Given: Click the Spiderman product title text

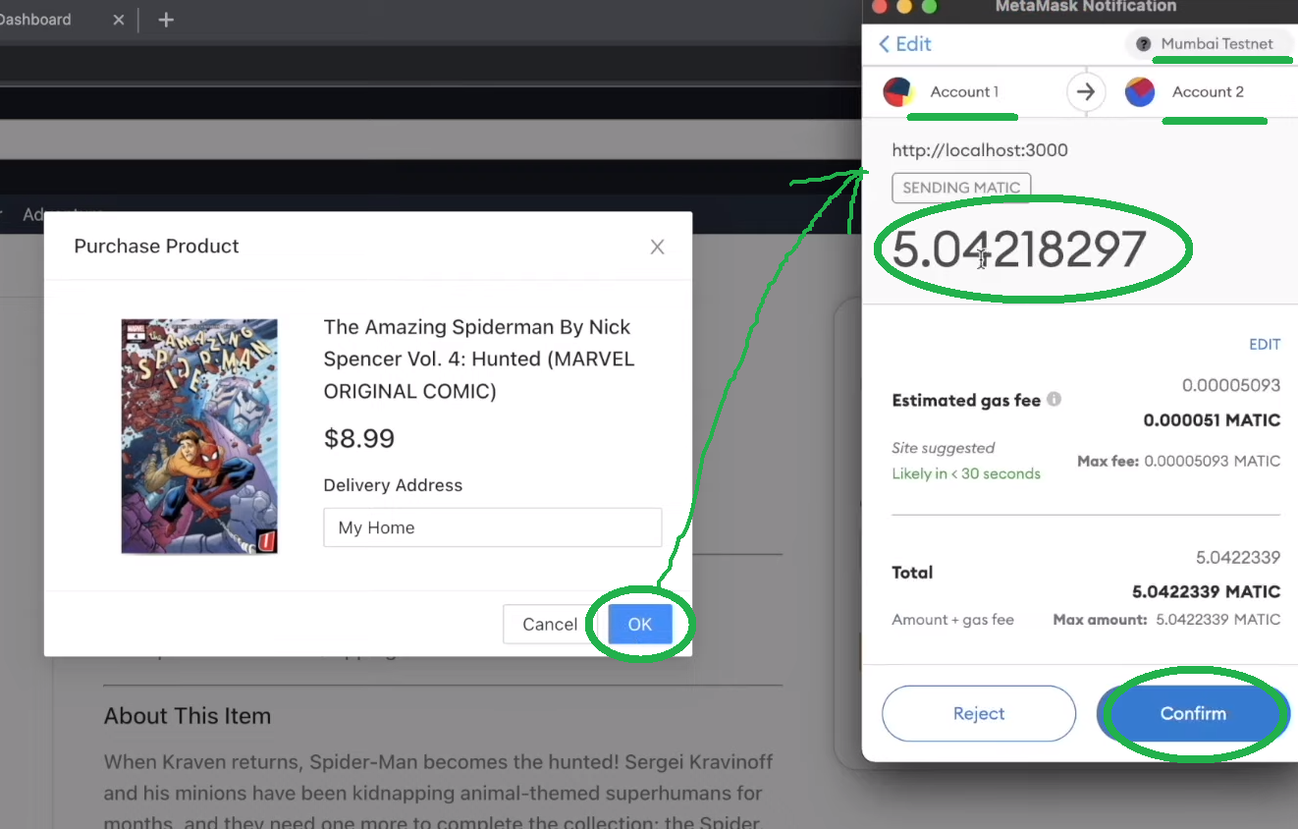Looking at the screenshot, I should point(480,359).
